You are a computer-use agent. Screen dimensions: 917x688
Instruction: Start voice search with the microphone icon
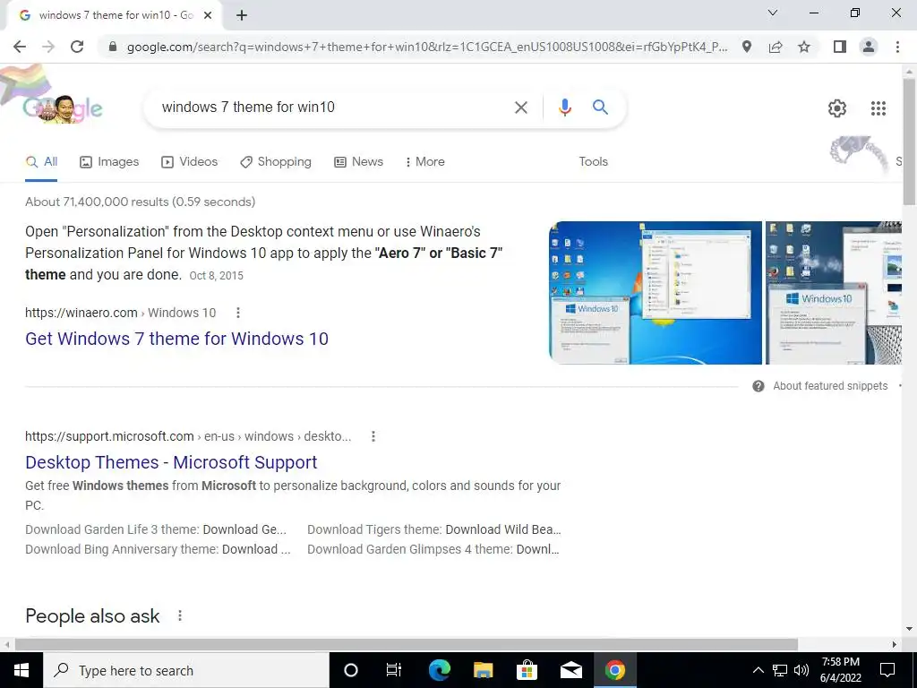(x=565, y=107)
